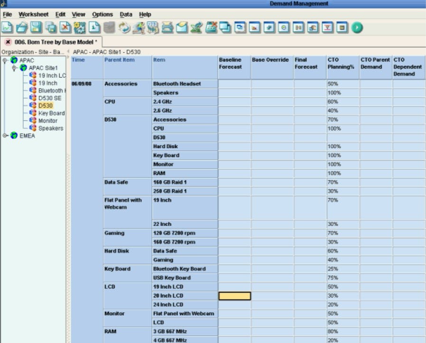Click the Export to Excel icon
426x343 pixels.
tap(196, 27)
